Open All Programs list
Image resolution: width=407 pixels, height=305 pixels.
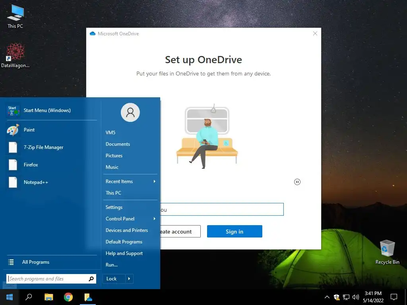(52, 262)
